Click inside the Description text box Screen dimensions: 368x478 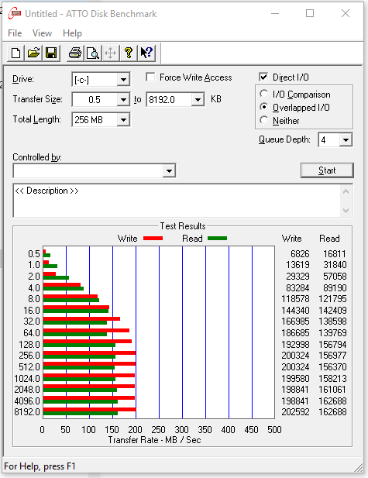click(177, 201)
